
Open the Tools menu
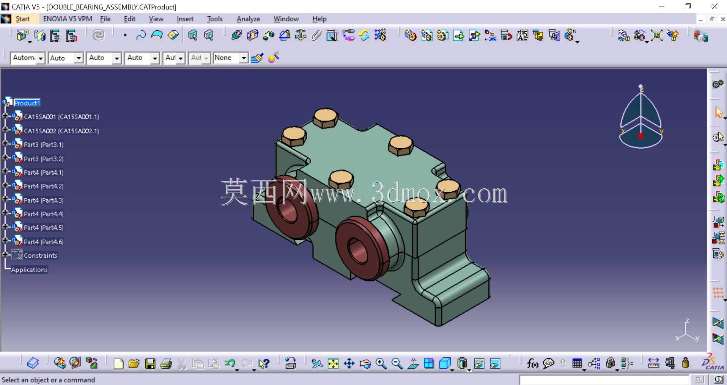[215, 19]
